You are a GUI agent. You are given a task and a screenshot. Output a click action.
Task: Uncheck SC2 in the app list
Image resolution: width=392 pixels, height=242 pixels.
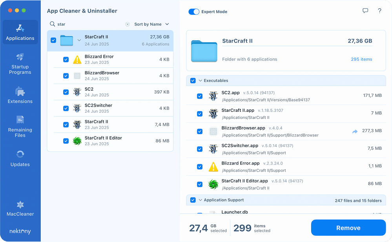[x=66, y=92]
